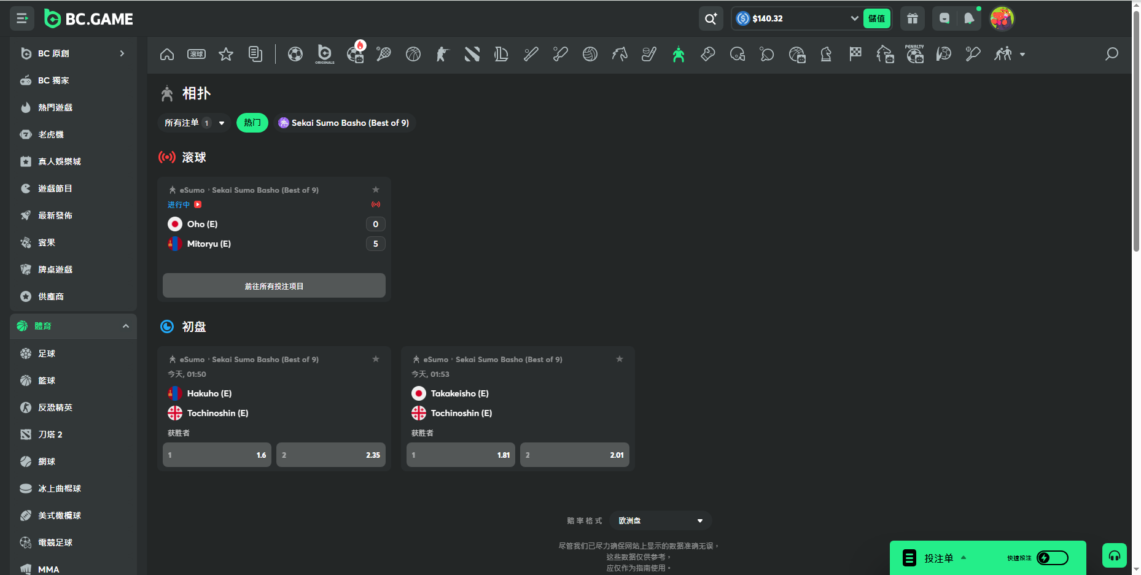The image size is (1141, 575).
Task: Open live customer support headset button
Action: pyautogui.click(x=1115, y=556)
